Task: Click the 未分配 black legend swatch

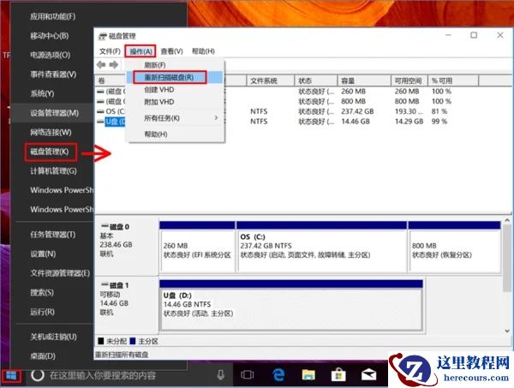Action: (101, 341)
